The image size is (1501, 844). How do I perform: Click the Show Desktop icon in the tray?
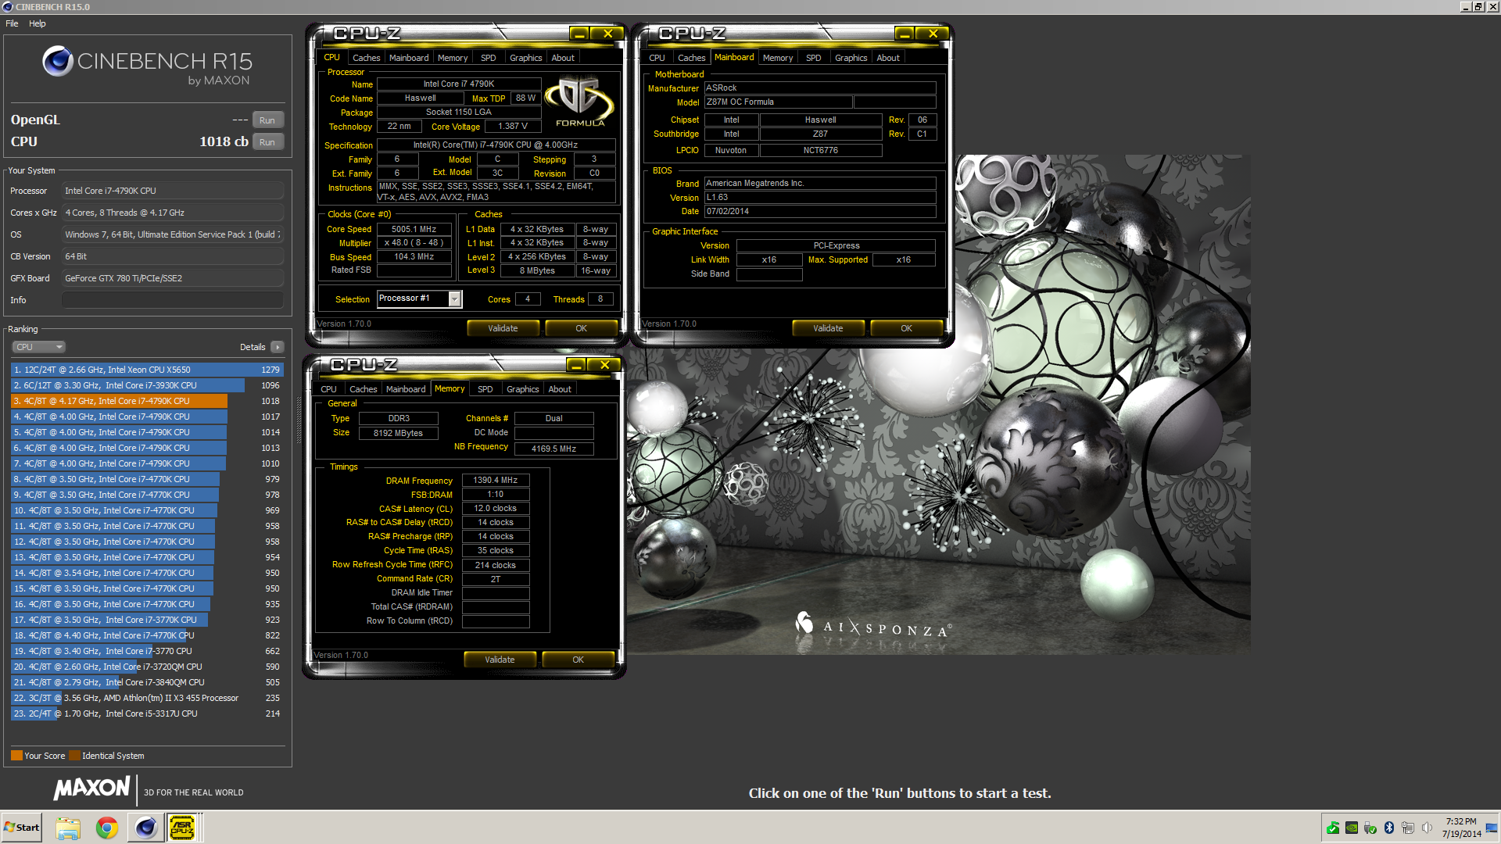point(1492,828)
